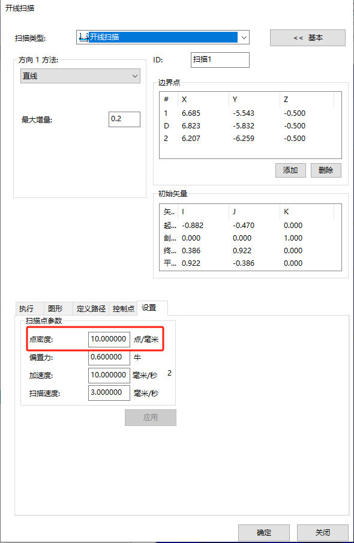Click the 最大增量 input field
This screenshot has height=543, width=354.
pyautogui.click(x=124, y=119)
